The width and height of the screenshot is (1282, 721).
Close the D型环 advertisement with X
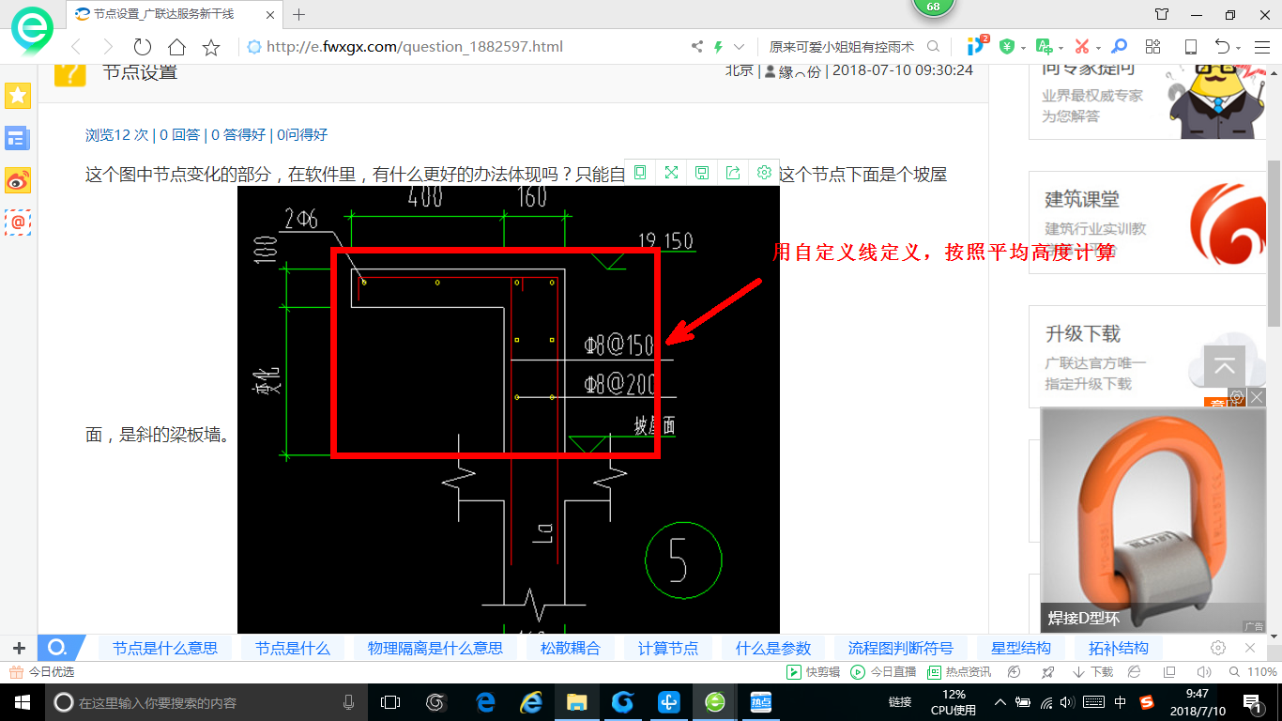pos(1257,397)
